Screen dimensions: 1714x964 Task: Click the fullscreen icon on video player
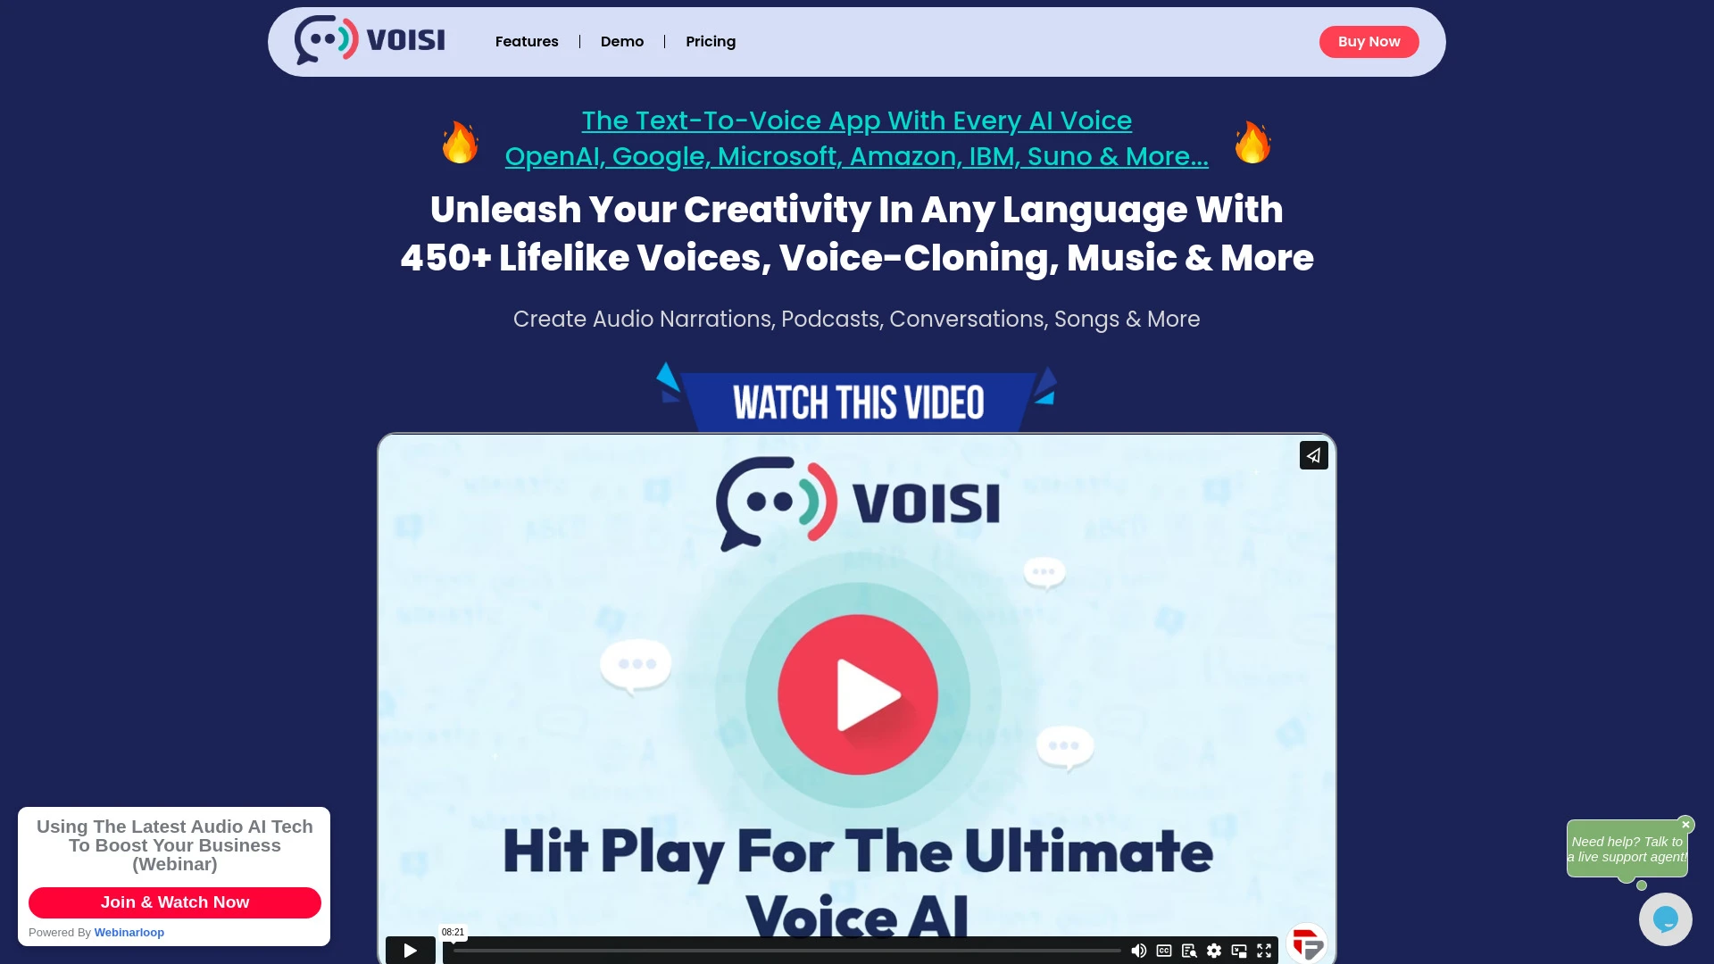point(1264,950)
